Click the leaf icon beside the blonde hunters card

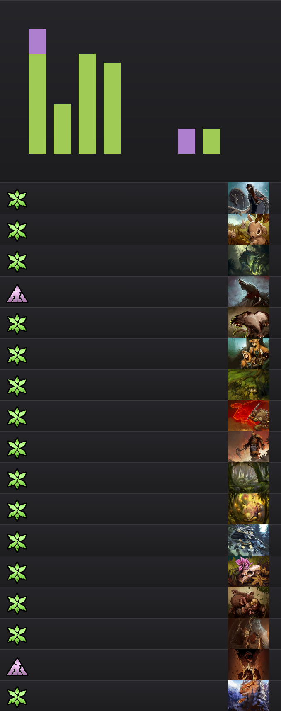pos(17,354)
